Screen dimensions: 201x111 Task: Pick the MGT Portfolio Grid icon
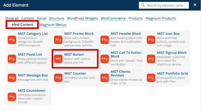click(x=151, y=78)
